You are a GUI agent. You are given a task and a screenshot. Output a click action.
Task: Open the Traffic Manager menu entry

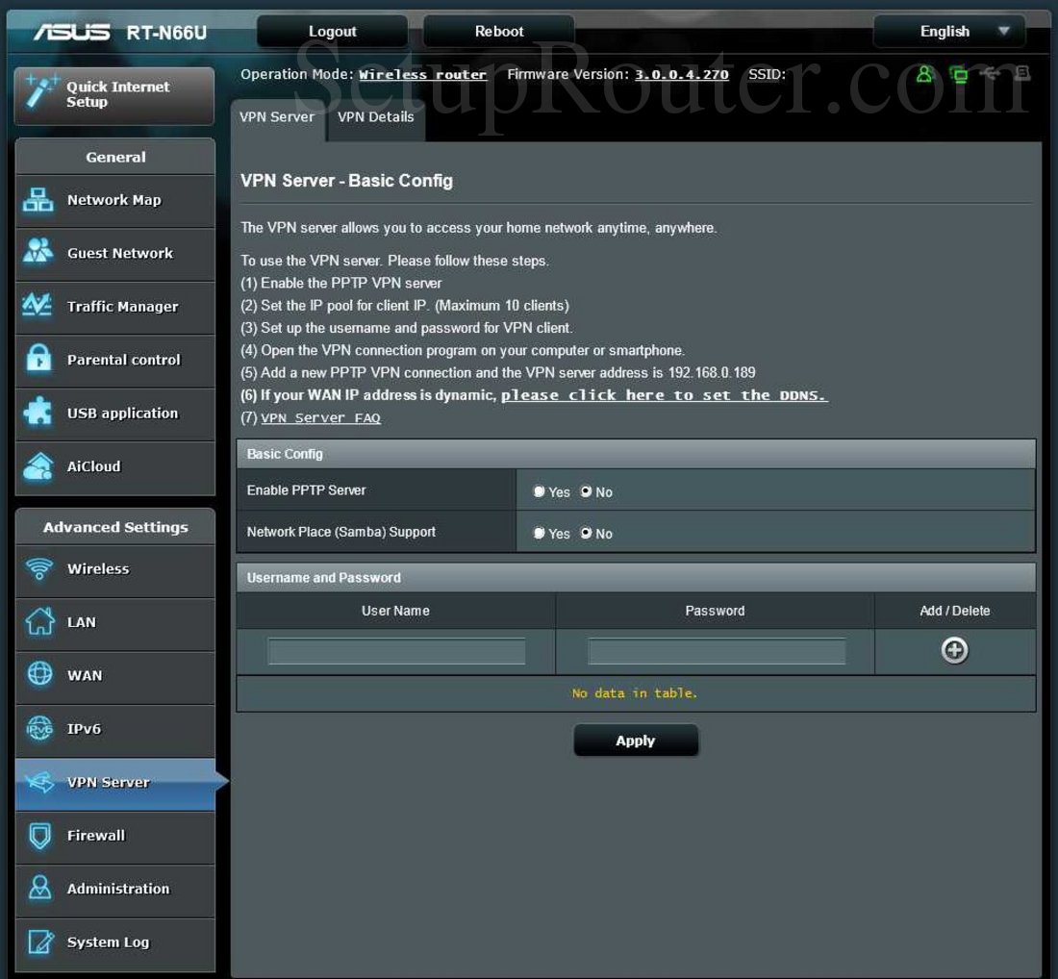(114, 307)
